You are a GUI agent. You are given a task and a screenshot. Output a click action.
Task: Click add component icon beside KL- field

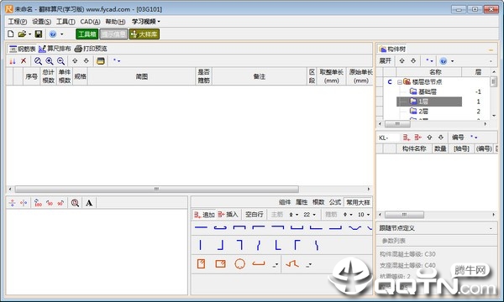pos(407,138)
